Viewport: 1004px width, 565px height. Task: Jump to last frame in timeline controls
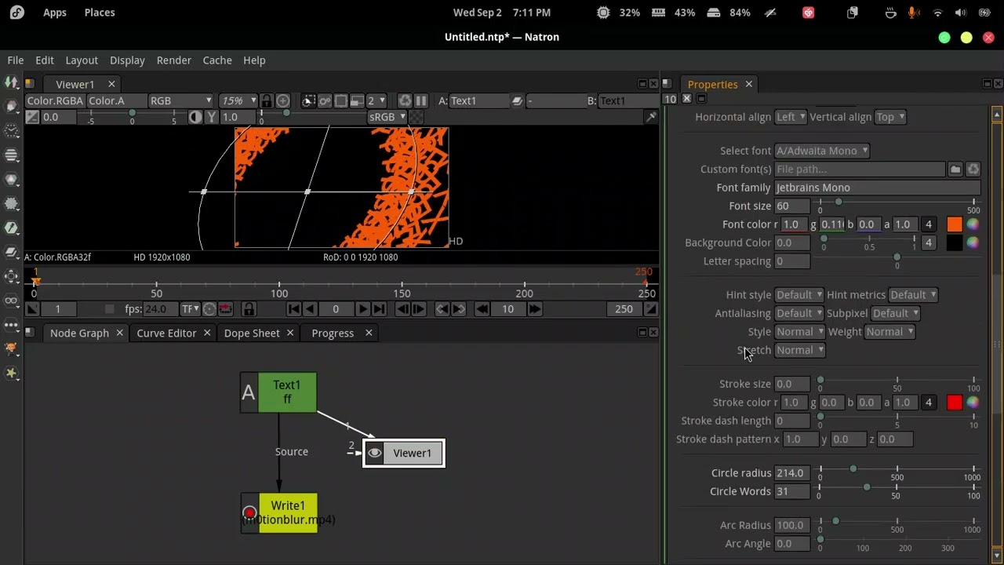click(x=380, y=309)
